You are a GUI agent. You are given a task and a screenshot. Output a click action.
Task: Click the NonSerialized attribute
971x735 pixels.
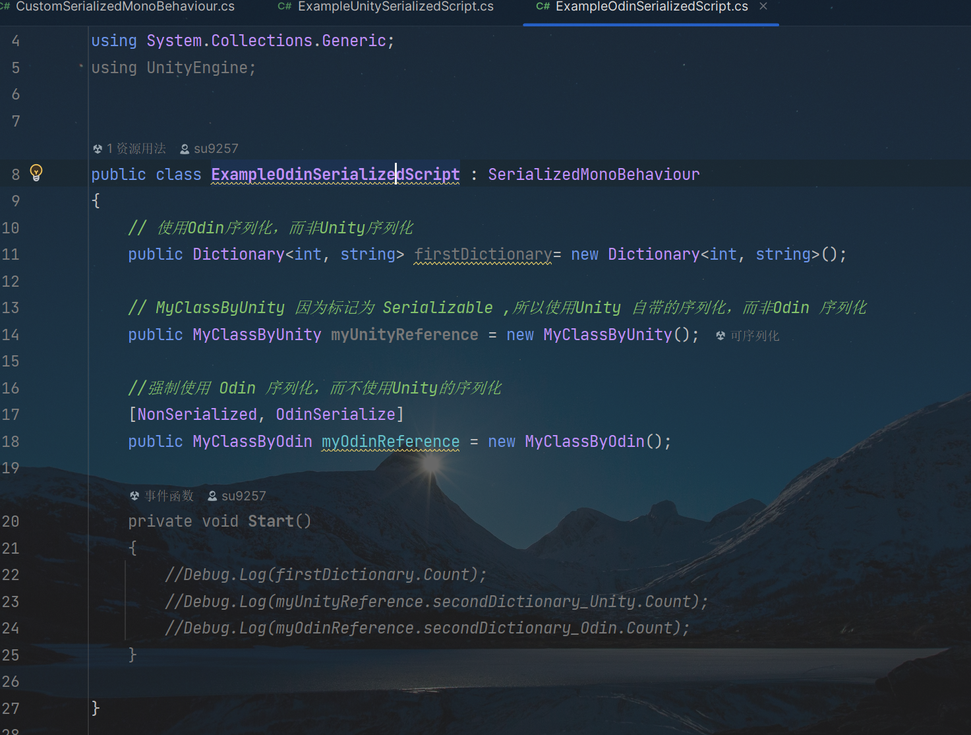click(197, 415)
